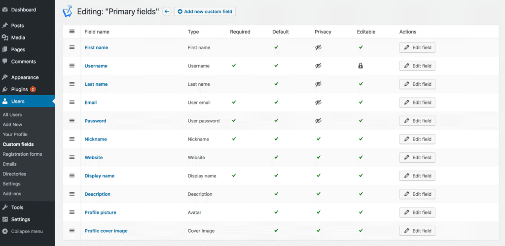Click the plugin logo beside Editing title
505x246 pixels.
[68, 11]
